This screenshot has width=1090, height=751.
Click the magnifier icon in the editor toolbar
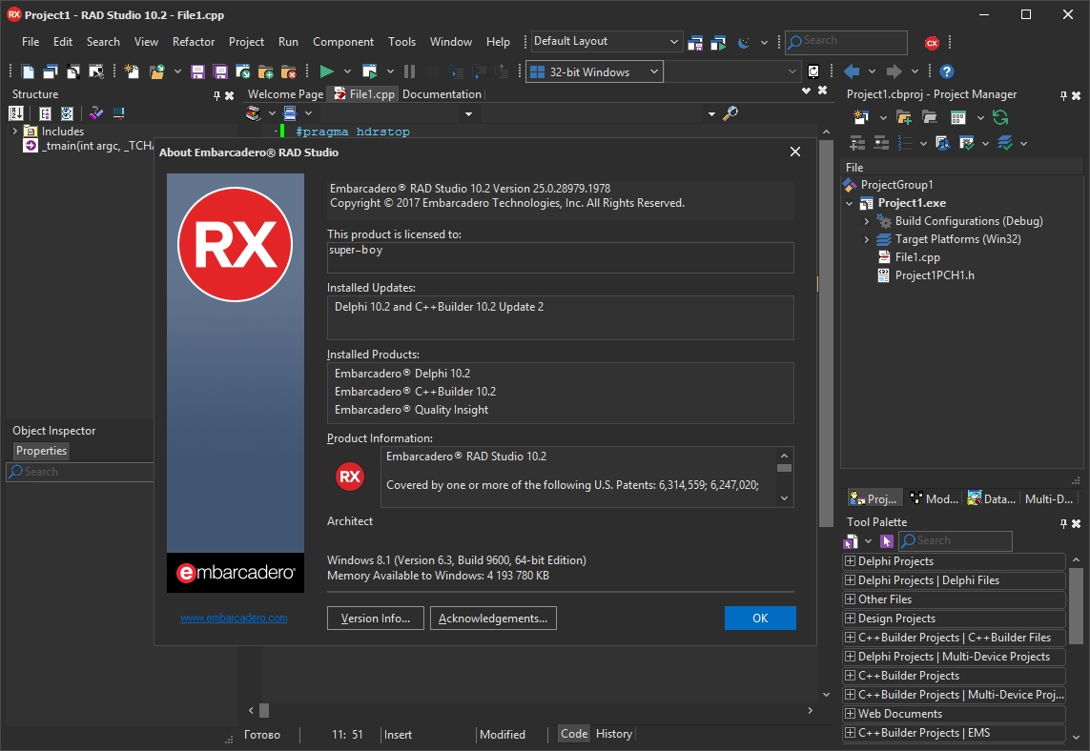click(730, 113)
